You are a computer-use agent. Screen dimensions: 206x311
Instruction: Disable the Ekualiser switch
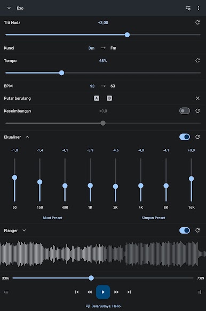(x=185, y=137)
